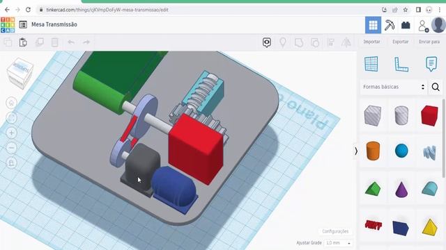Image resolution: width=446 pixels, height=250 pixels.
Task: Pick the yellow pyramid shape
Action: coord(429,227)
